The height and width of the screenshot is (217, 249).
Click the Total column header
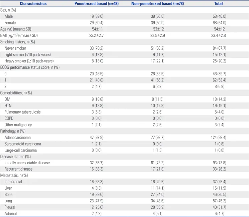coord(218,3)
